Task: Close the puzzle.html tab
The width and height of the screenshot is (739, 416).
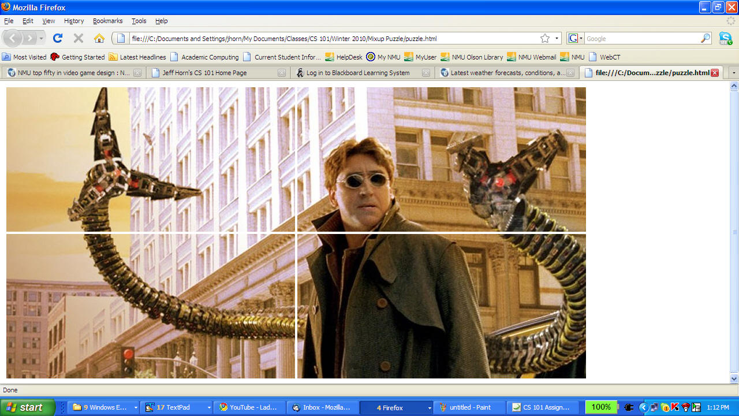Action: click(715, 73)
